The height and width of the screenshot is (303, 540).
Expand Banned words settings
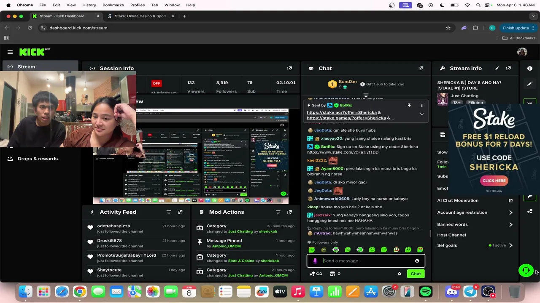(x=510, y=225)
